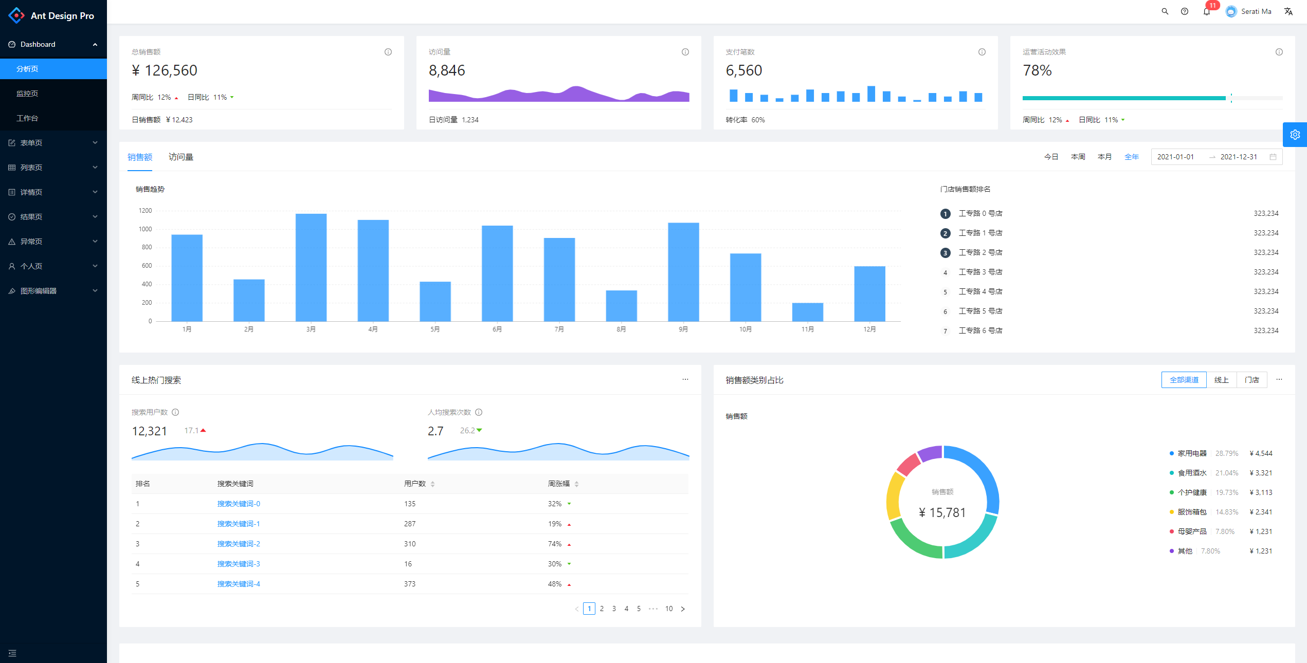Viewport: 1307px width, 663px height.
Task: Click info icon on 总销售额 card
Action: (388, 52)
